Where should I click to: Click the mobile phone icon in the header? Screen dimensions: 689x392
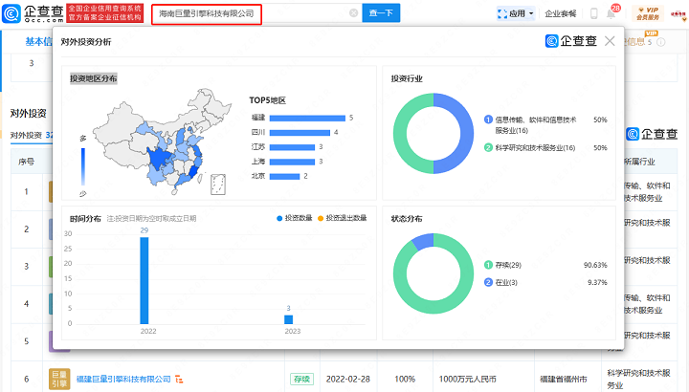coord(593,13)
